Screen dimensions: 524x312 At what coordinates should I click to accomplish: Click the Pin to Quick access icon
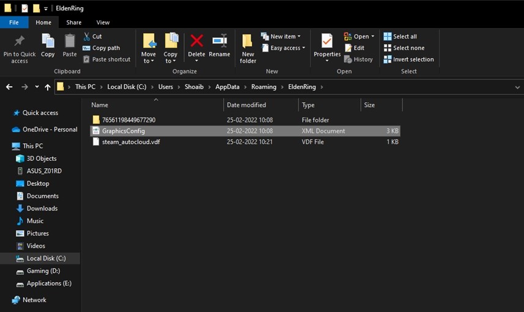(19, 41)
